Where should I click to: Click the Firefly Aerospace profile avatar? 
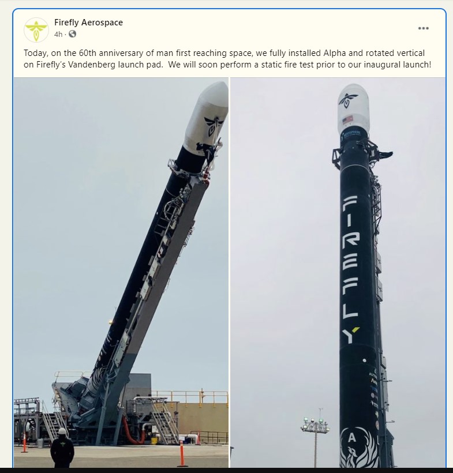[x=36, y=30]
